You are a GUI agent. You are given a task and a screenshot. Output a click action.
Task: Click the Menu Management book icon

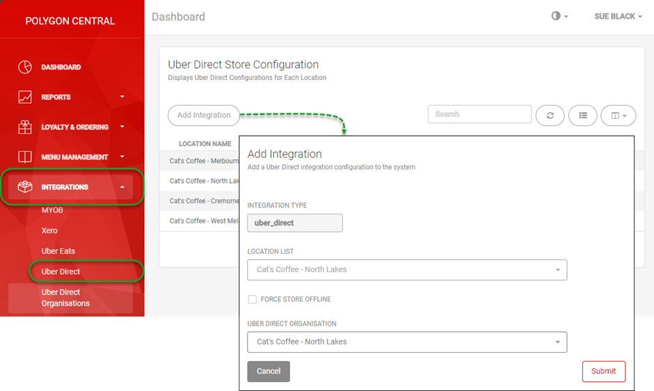25,157
